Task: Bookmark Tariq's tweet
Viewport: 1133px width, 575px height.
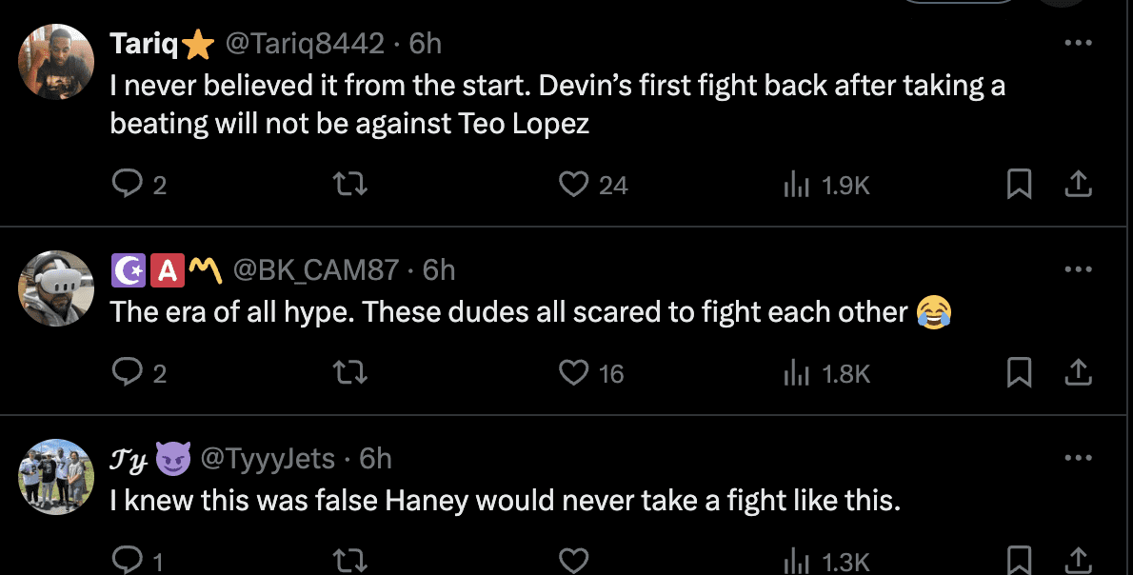Action: [x=1020, y=185]
